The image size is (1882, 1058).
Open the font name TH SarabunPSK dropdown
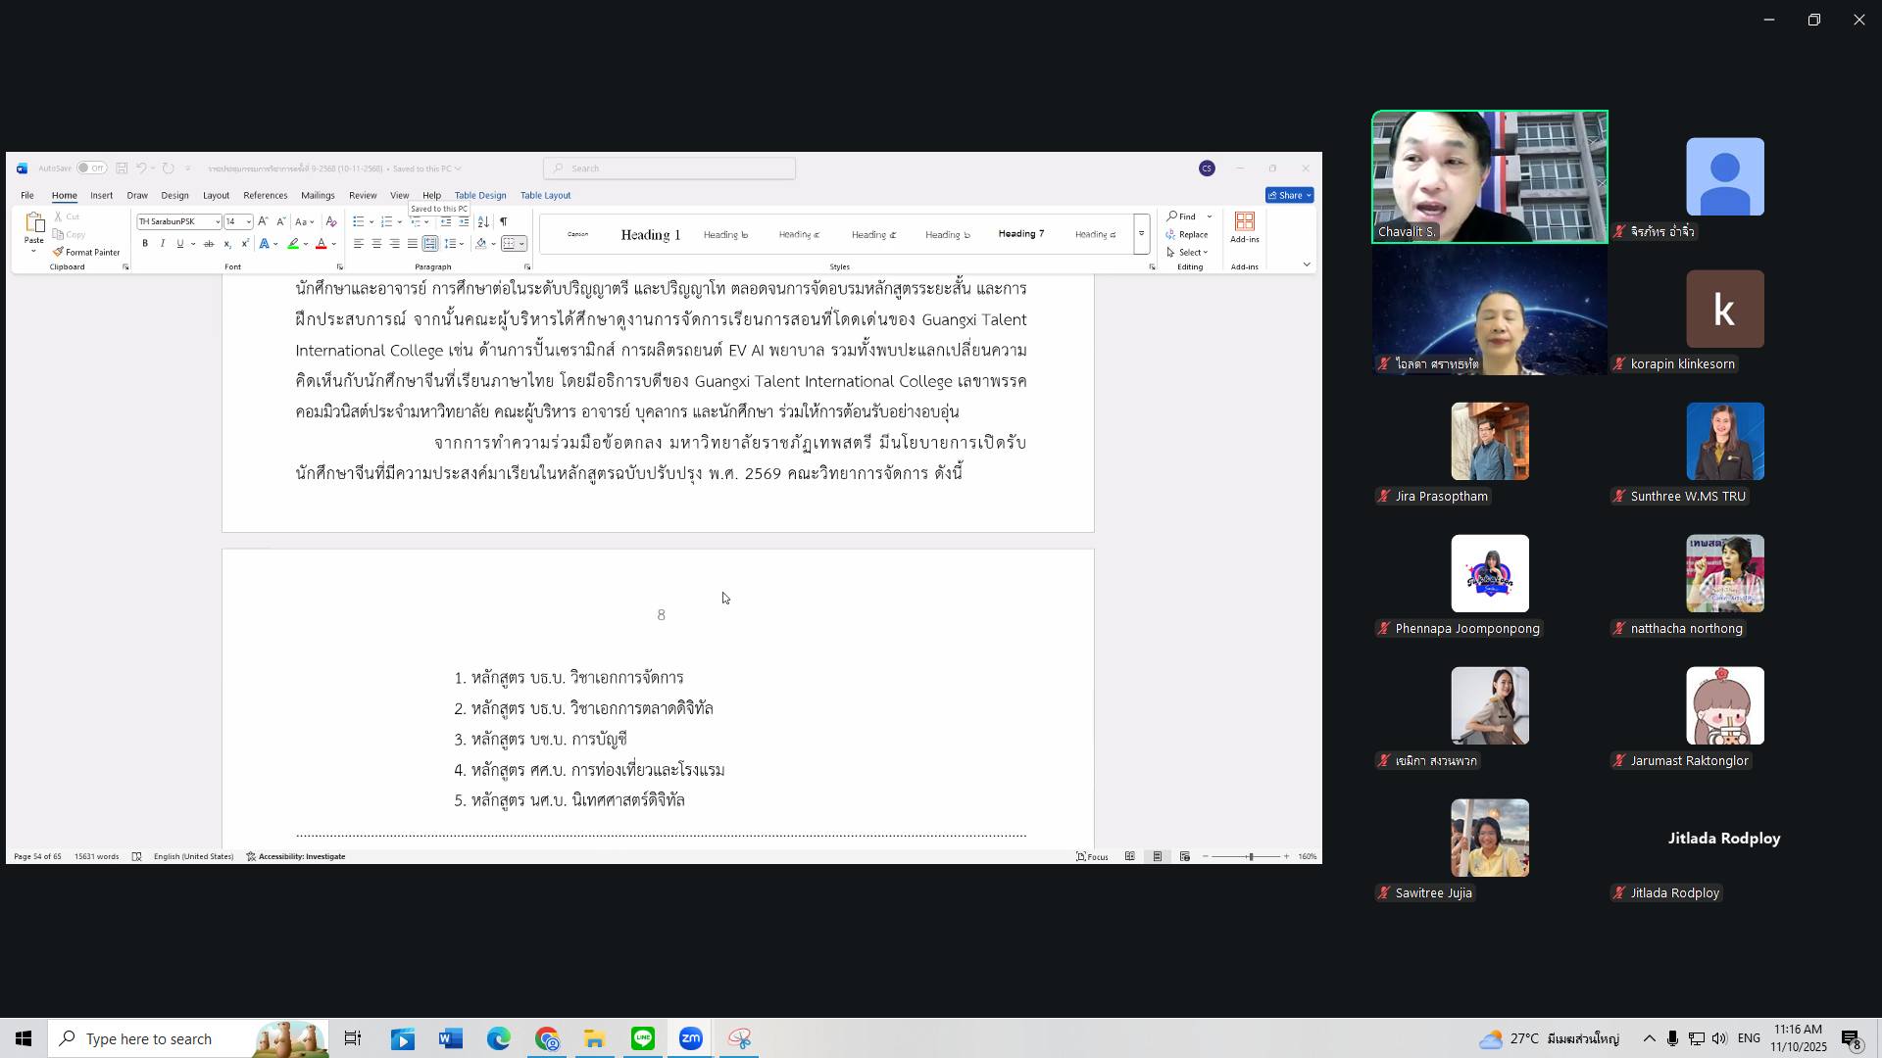pyautogui.click(x=217, y=222)
